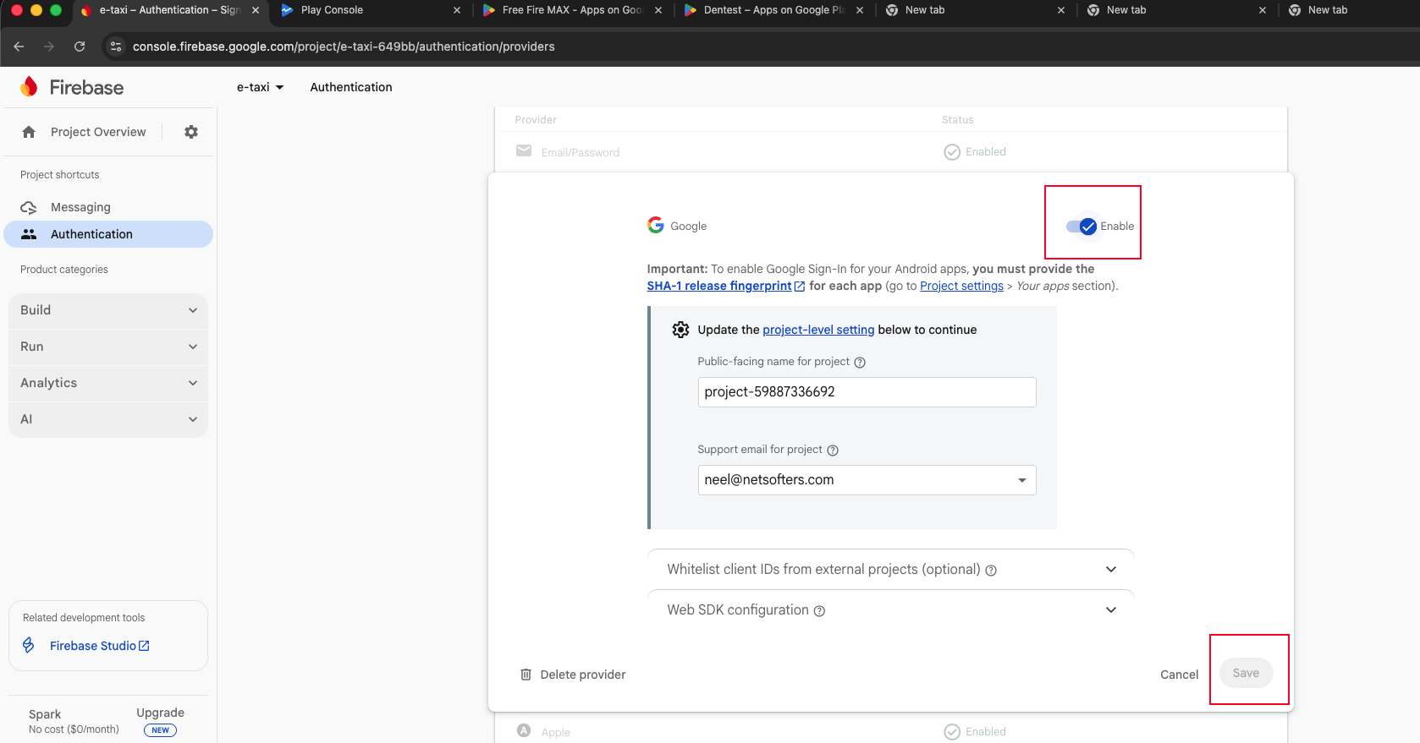Expand the Build category

coord(108,310)
